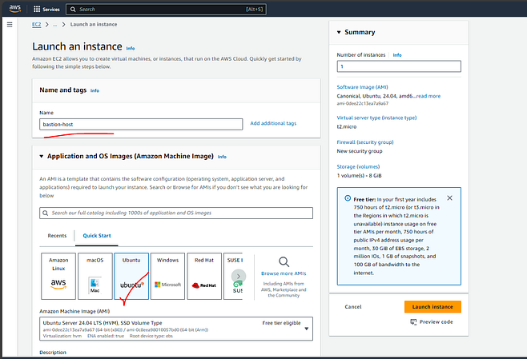Click Launch an instance breadcrumb text
Viewport: 527px width, 359px height.
pyautogui.click(x=94, y=25)
